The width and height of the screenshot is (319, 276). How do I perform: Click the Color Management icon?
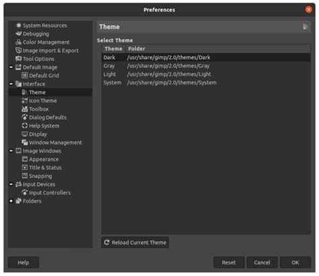click(x=19, y=42)
